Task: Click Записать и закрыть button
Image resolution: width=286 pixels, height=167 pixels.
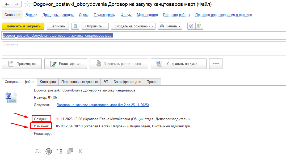Action: click(23, 26)
